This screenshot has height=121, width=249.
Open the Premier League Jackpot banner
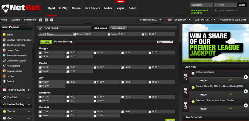[216, 43]
